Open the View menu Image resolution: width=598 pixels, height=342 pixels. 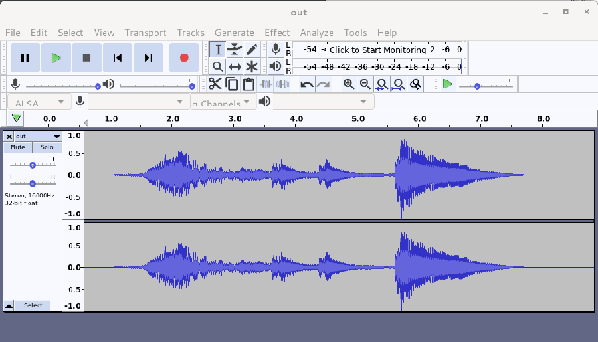pyautogui.click(x=104, y=33)
